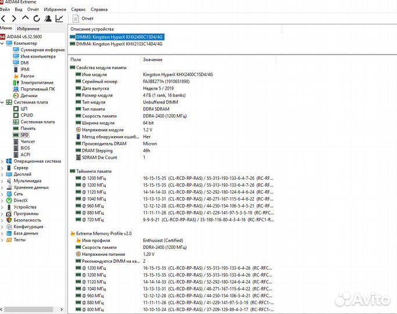
Task: Open the Отчёт menu in menu bar
Action: coord(33,9)
